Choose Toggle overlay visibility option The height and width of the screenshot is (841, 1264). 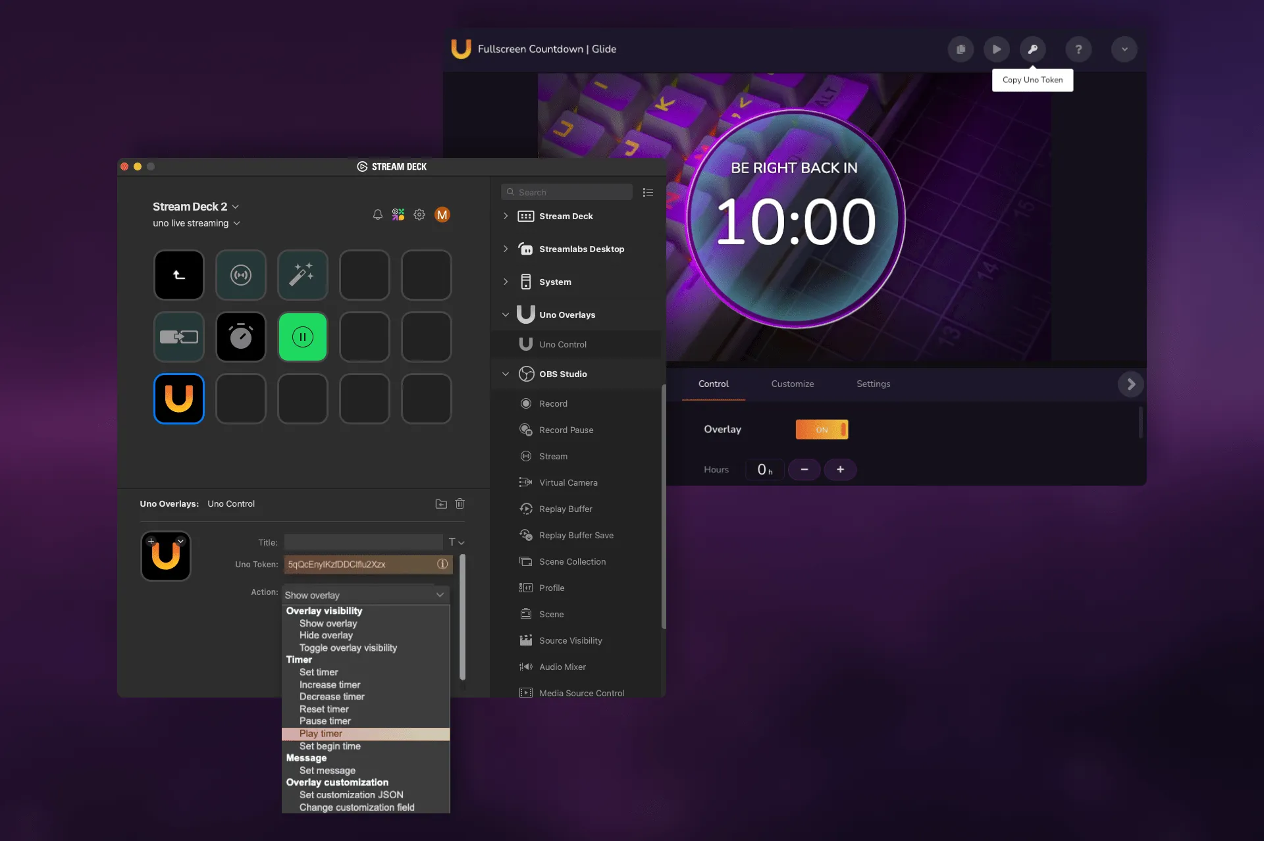click(x=365, y=648)
